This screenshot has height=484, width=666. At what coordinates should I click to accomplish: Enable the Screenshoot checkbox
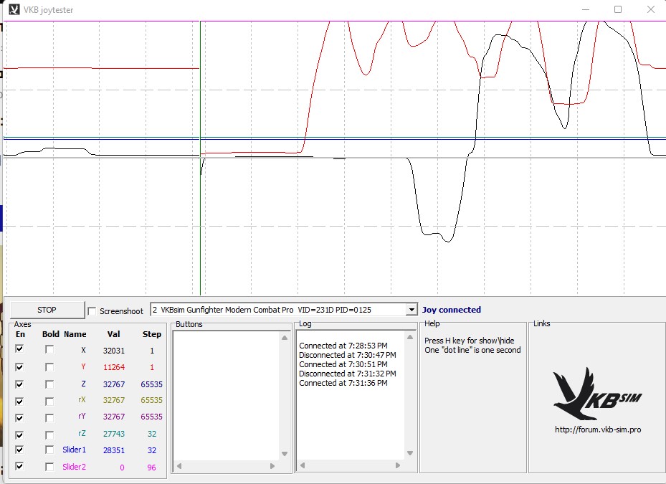pos(92,310)
